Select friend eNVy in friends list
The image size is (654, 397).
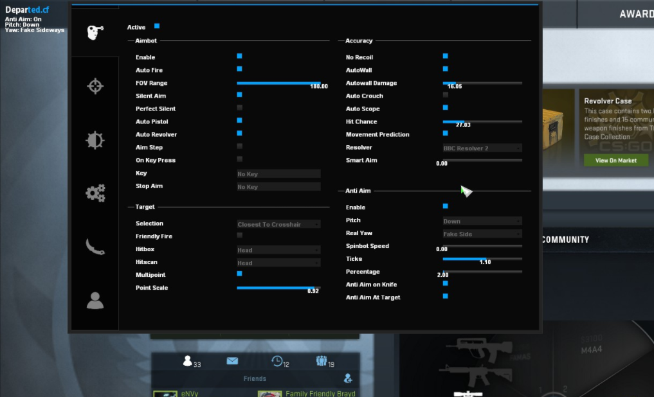click(x=190, y=394)
